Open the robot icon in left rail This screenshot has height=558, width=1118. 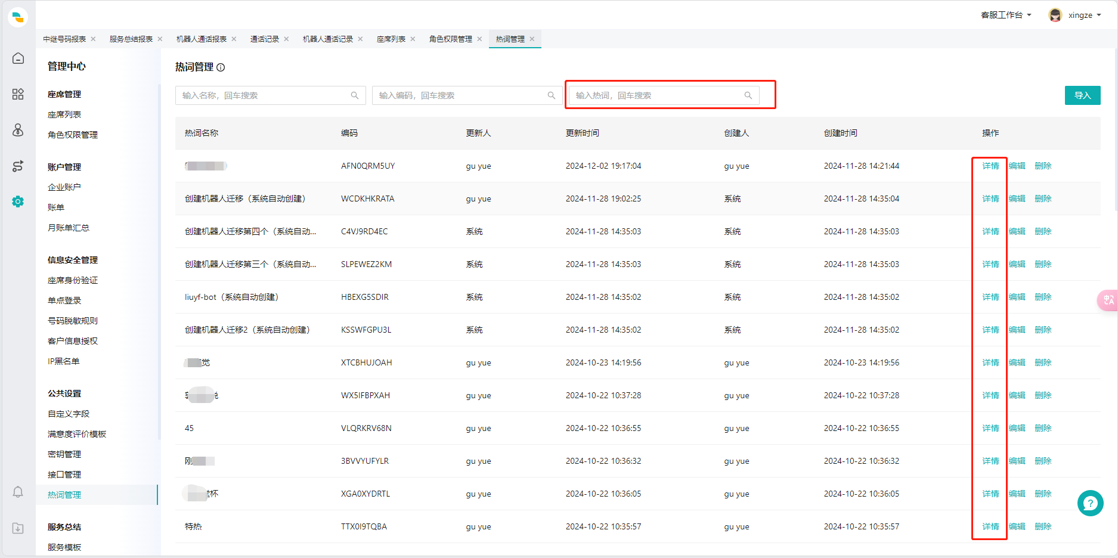click(x=18, y=130)
